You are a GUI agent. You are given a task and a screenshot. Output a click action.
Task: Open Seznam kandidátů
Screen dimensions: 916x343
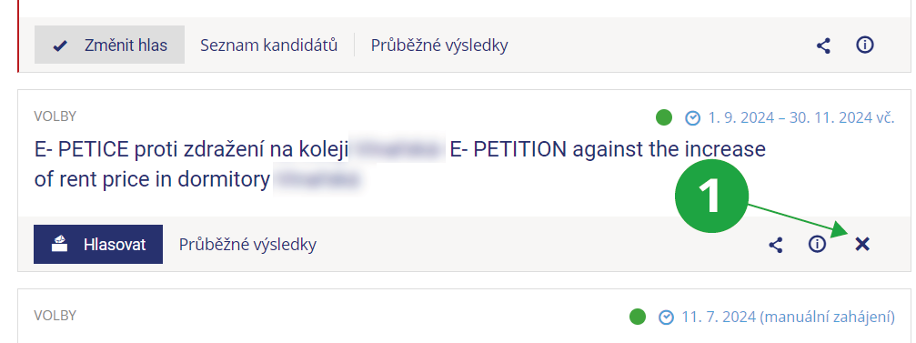[x=268, y=45]
